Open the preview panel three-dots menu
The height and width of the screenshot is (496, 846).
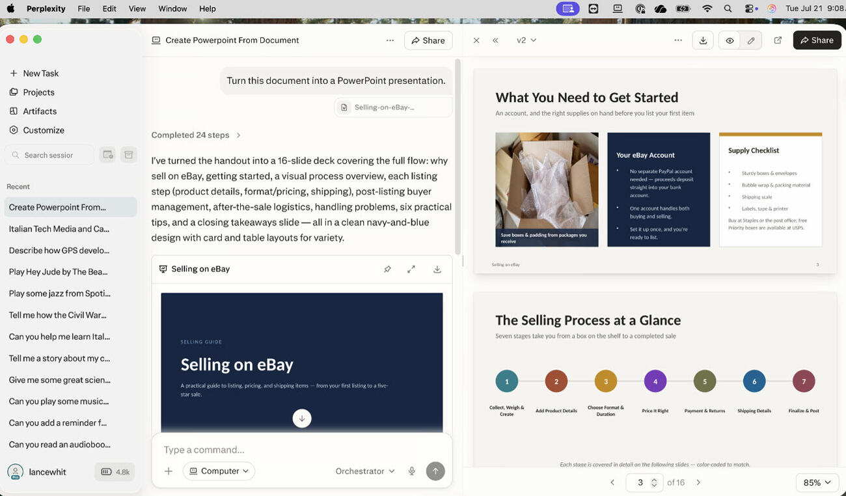(x=678, y=40)
